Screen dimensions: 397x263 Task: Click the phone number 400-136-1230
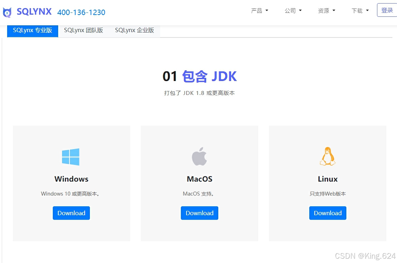coord(81,12)
